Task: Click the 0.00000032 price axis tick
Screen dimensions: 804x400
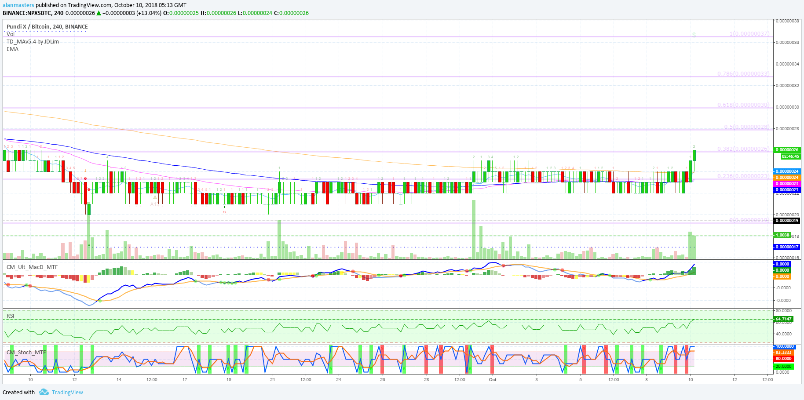Action: [787, 85]
